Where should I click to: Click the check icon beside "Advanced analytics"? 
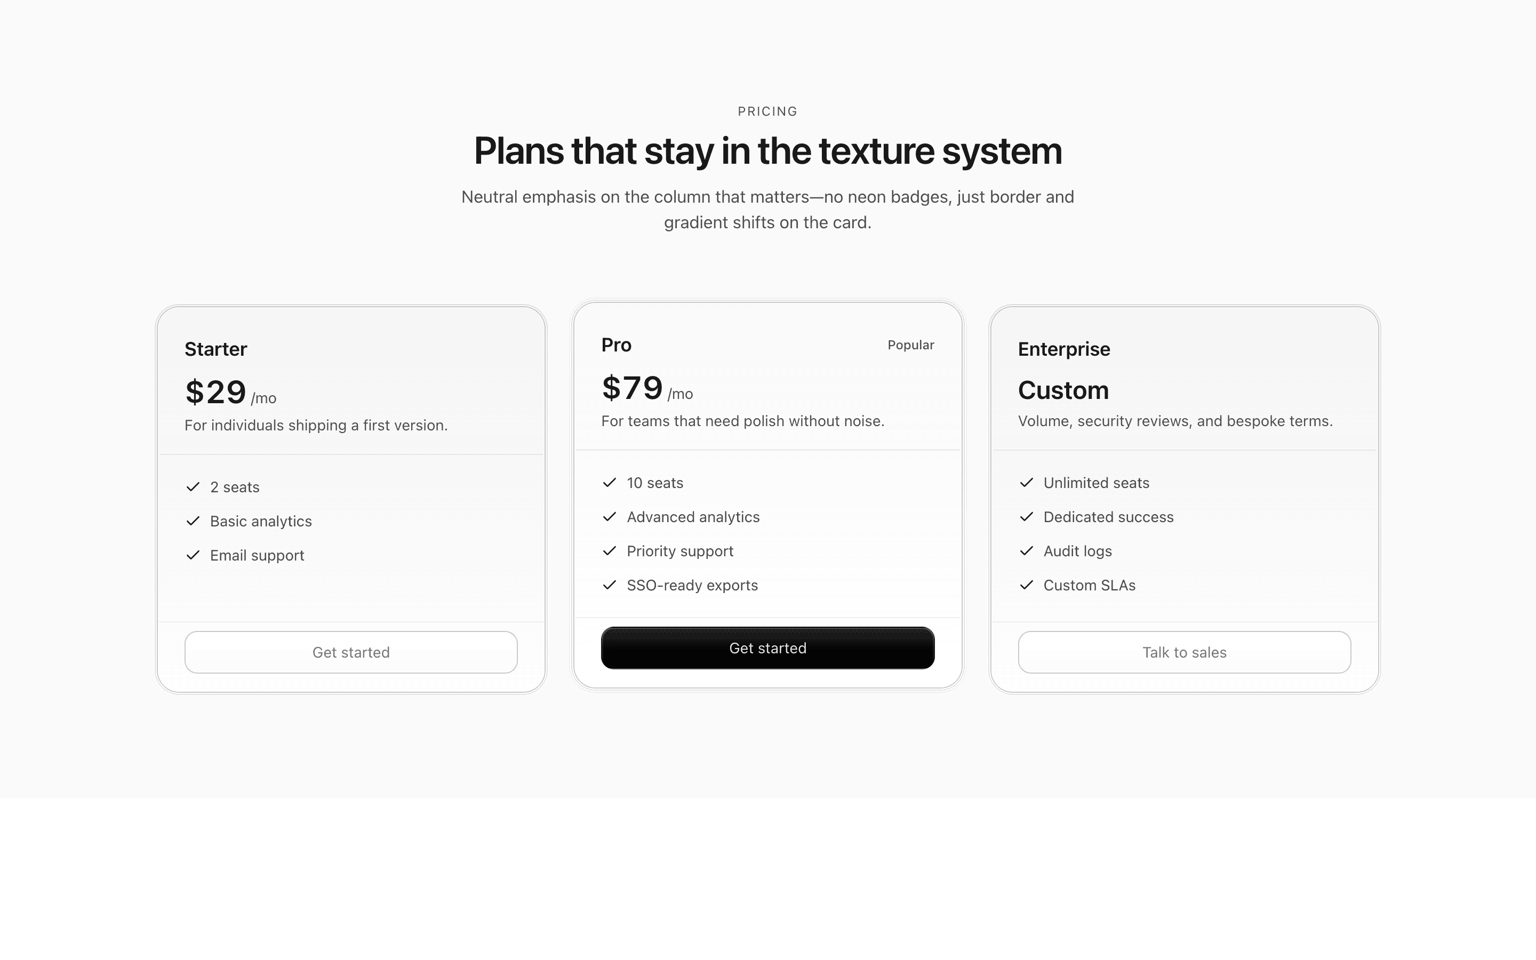click(610, 517)
